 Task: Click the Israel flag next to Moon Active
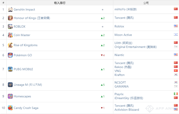176,35
